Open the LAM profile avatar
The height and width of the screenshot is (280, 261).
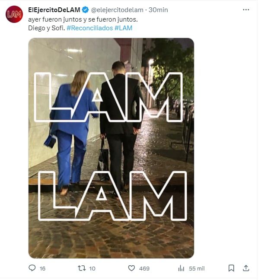click(14, 14)
